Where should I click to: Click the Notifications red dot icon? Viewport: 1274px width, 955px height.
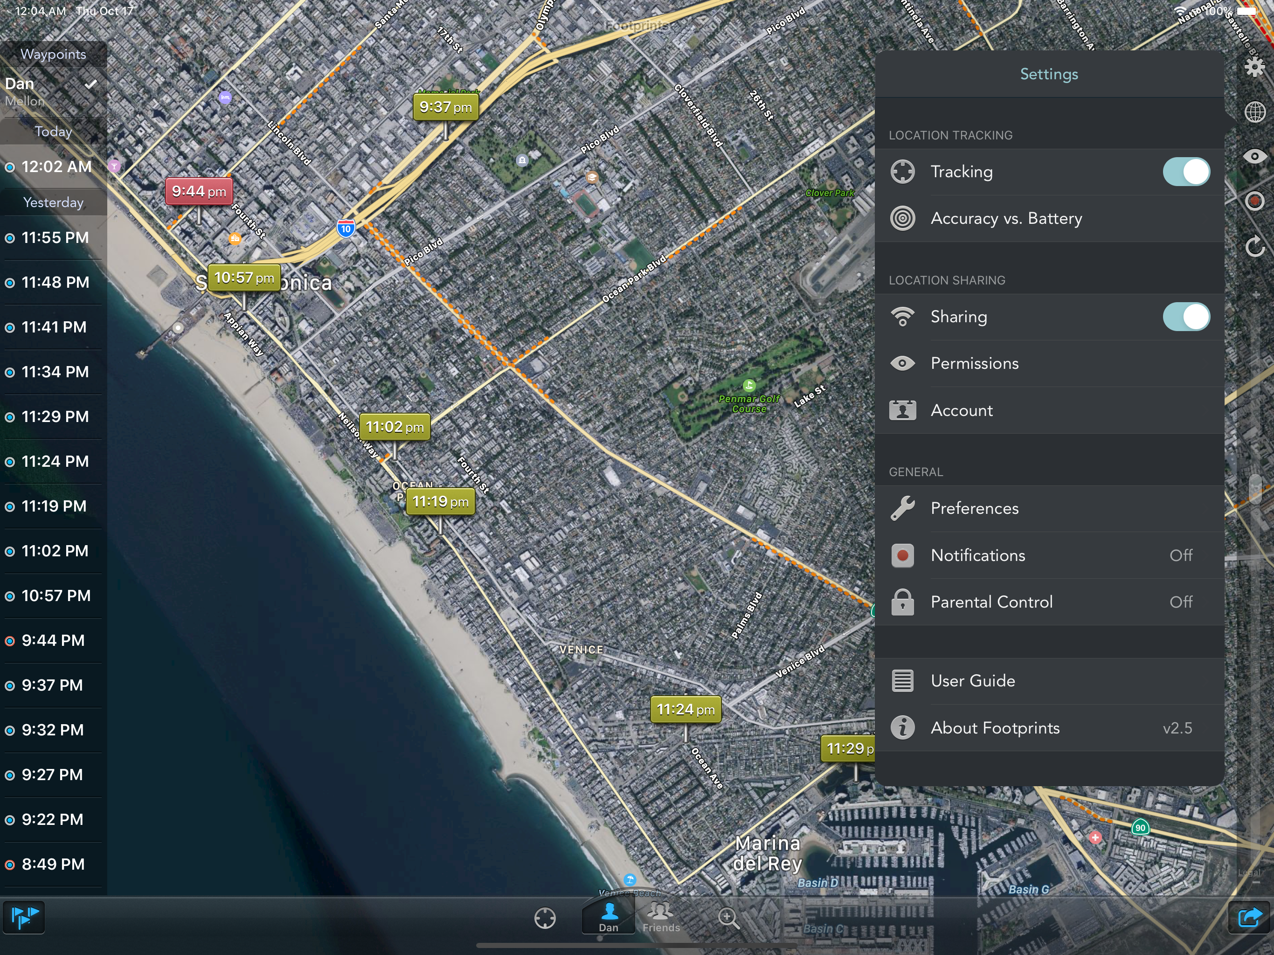point(902,555)
